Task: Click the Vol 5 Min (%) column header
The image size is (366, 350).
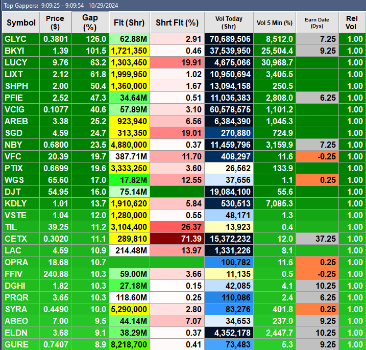Action: 275,22
